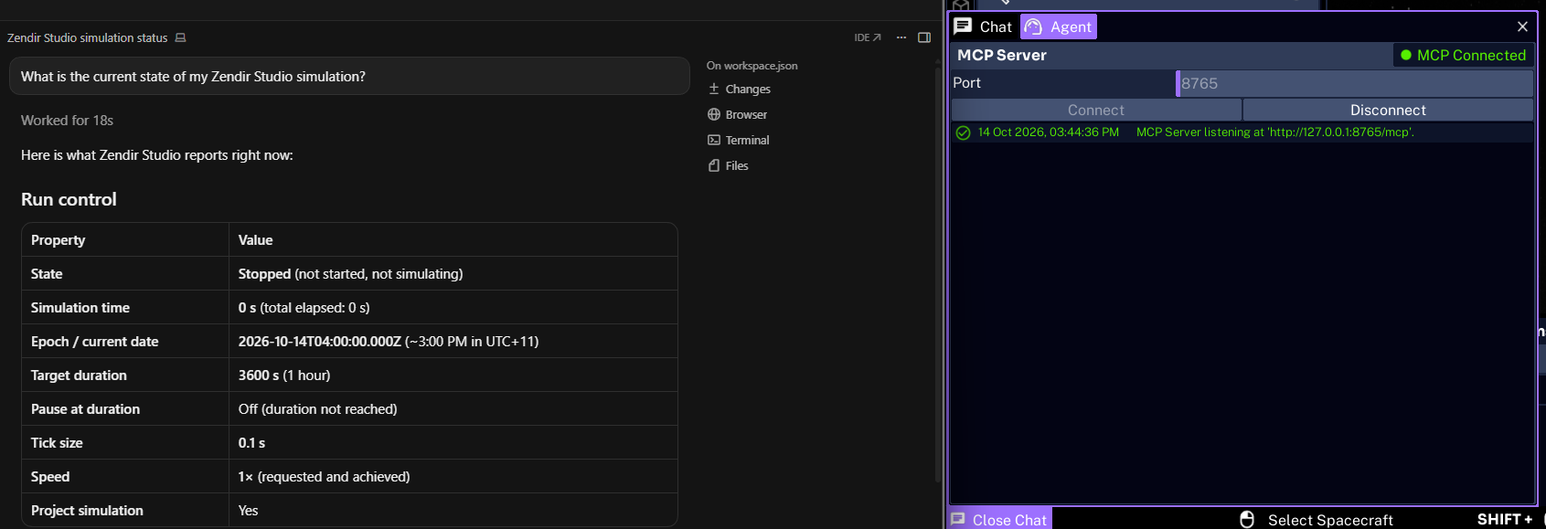Click the Speed value '1× (requested and achieved)'
This screenshot has width=1546, height=529.
(x=324, y=477)
